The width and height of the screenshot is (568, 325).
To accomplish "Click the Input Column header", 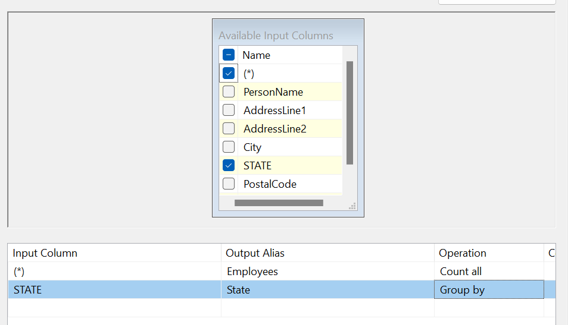I will click(x=114, y=253).
